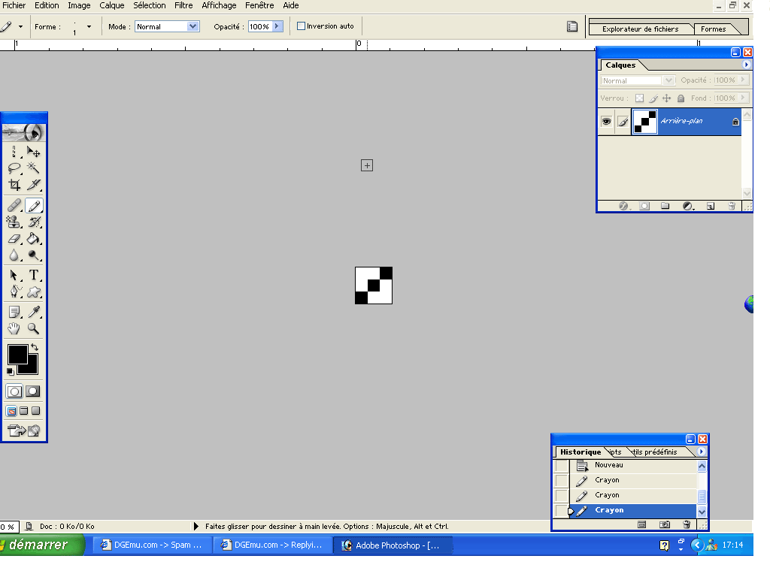Click the first Crayon history state
The width and height of the screenshot is (770, 577).
(607, 480)
